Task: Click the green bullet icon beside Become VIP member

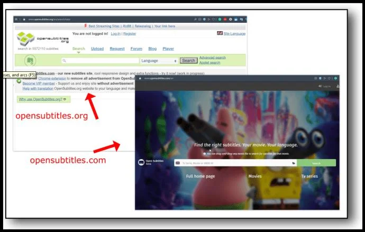Action: pyautogui.click(x=19, y=81)
